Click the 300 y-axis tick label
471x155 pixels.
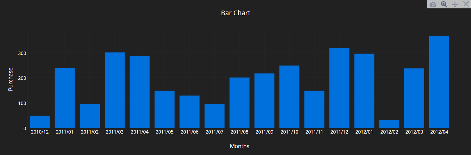tap(22, 53)
